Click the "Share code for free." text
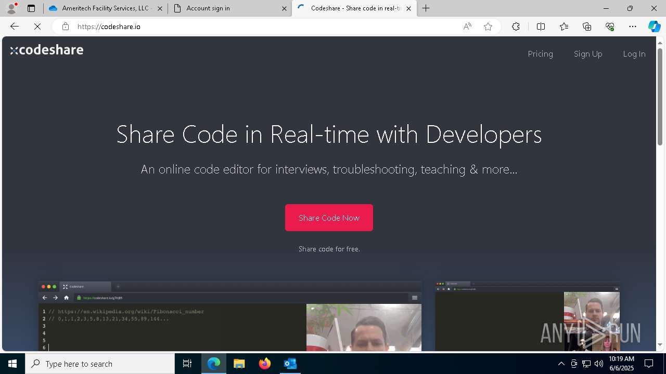This screenshot has width=666, height=374. 329,249
